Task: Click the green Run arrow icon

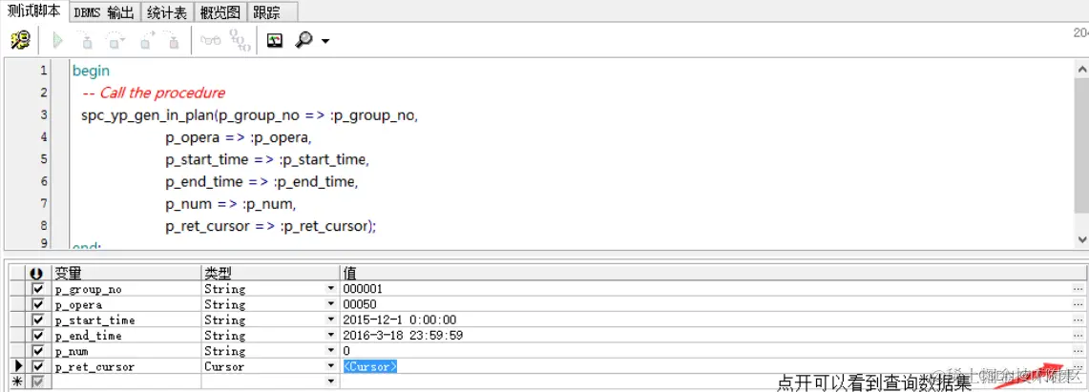Action: [58, 41]
